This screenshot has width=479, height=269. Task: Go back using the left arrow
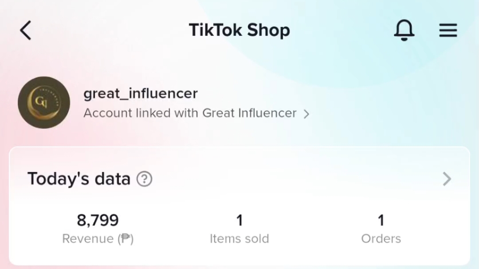[x=26, y=30]
